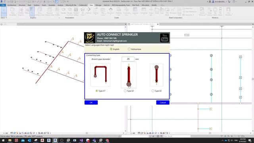Click the Save icon in quick access toolbar
Image resolution: width=254 pixels, height=143 pixels.
(x=12, y=2)
